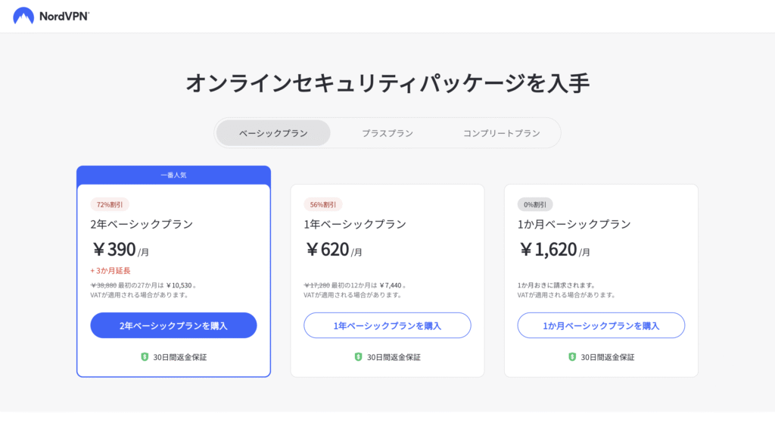Click 30日間返金保証 text under 2年 plan
This screenshot has height=435, width=775.
(x=180, y=357)
